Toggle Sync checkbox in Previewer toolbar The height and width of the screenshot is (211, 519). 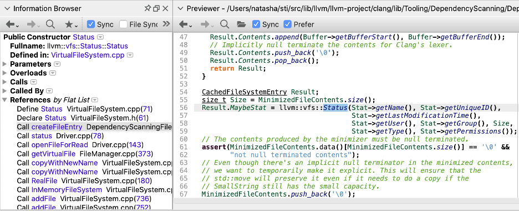[256, 24]
